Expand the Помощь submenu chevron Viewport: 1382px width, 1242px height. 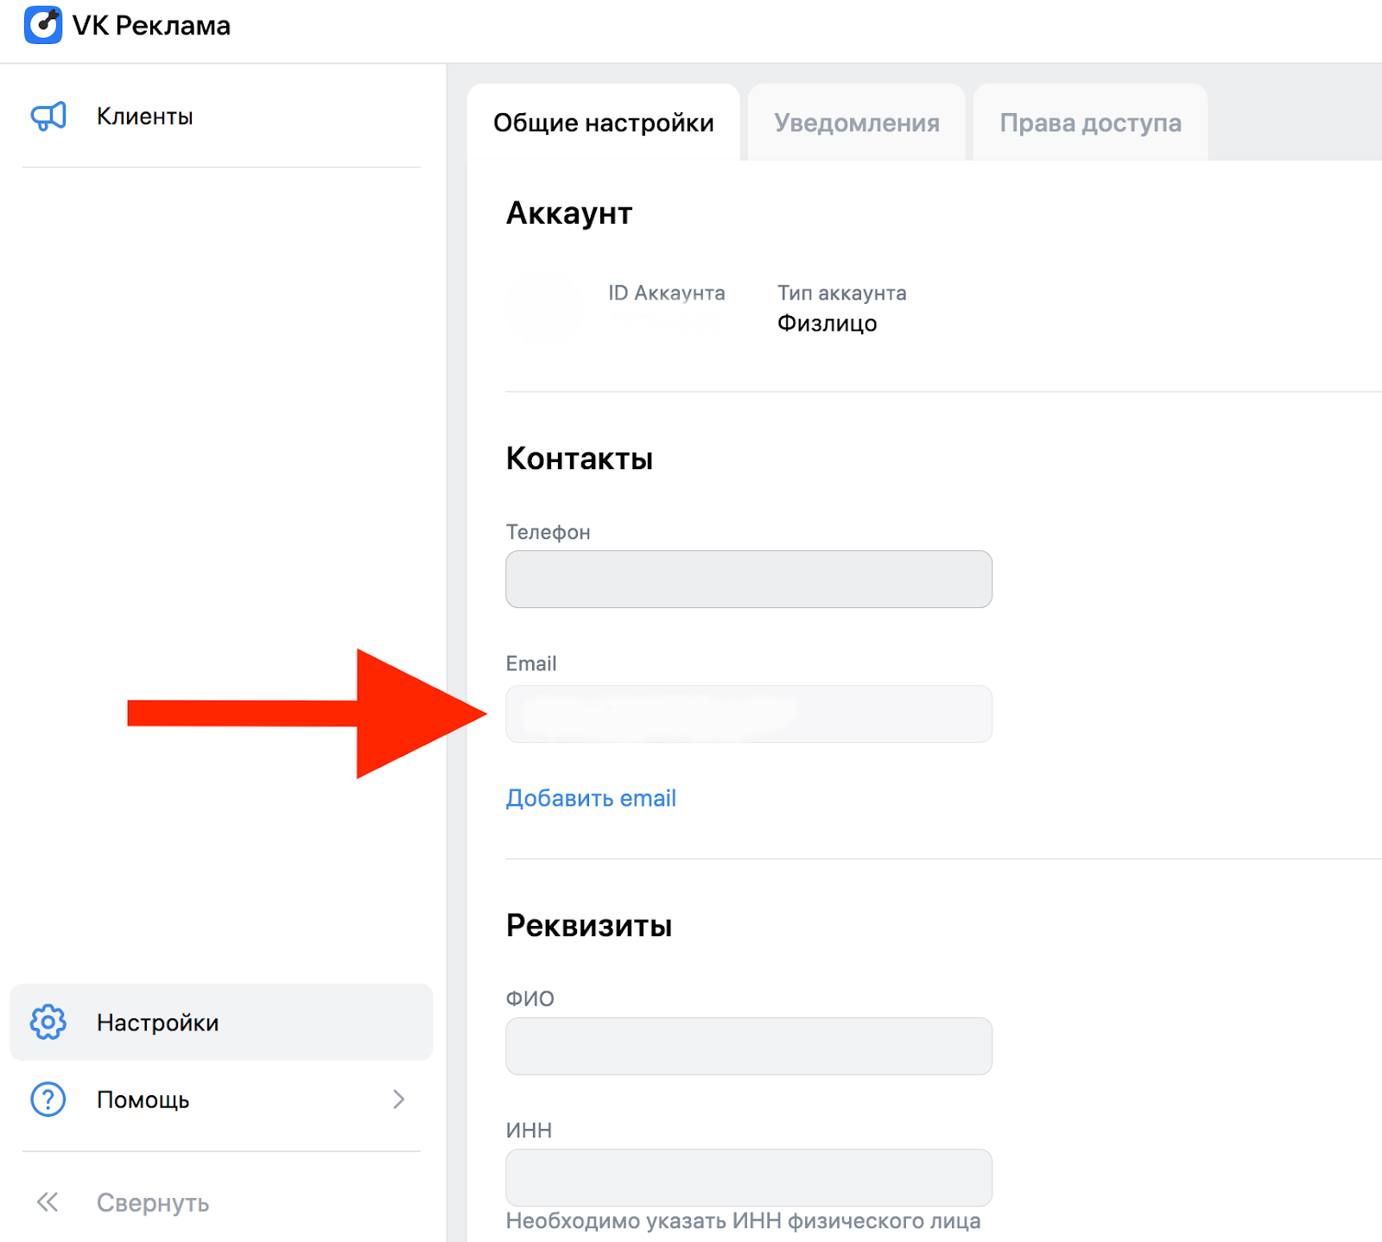click(398, 1099)
